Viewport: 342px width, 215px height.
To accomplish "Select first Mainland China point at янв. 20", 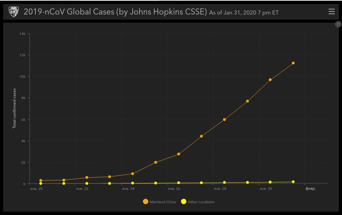I will coord(40,181).
